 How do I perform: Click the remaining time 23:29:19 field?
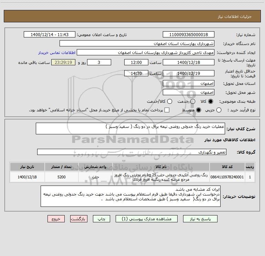tap(63, 62)
